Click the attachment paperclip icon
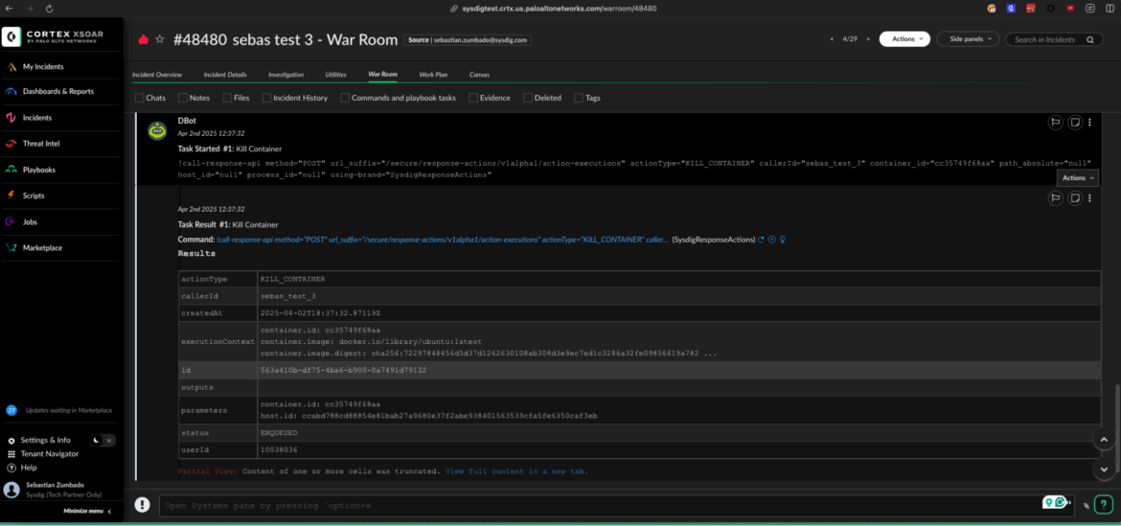Viewport: 1121px width, 526px height. (1086, 505)
